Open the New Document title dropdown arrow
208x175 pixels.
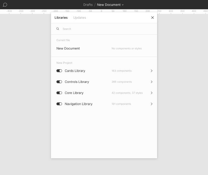click(x=123, y=5)
